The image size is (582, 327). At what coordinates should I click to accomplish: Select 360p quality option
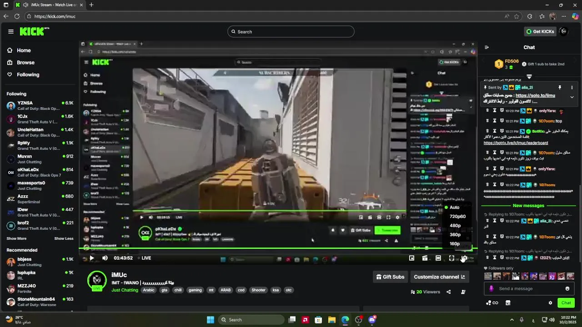tap(455, 235)
